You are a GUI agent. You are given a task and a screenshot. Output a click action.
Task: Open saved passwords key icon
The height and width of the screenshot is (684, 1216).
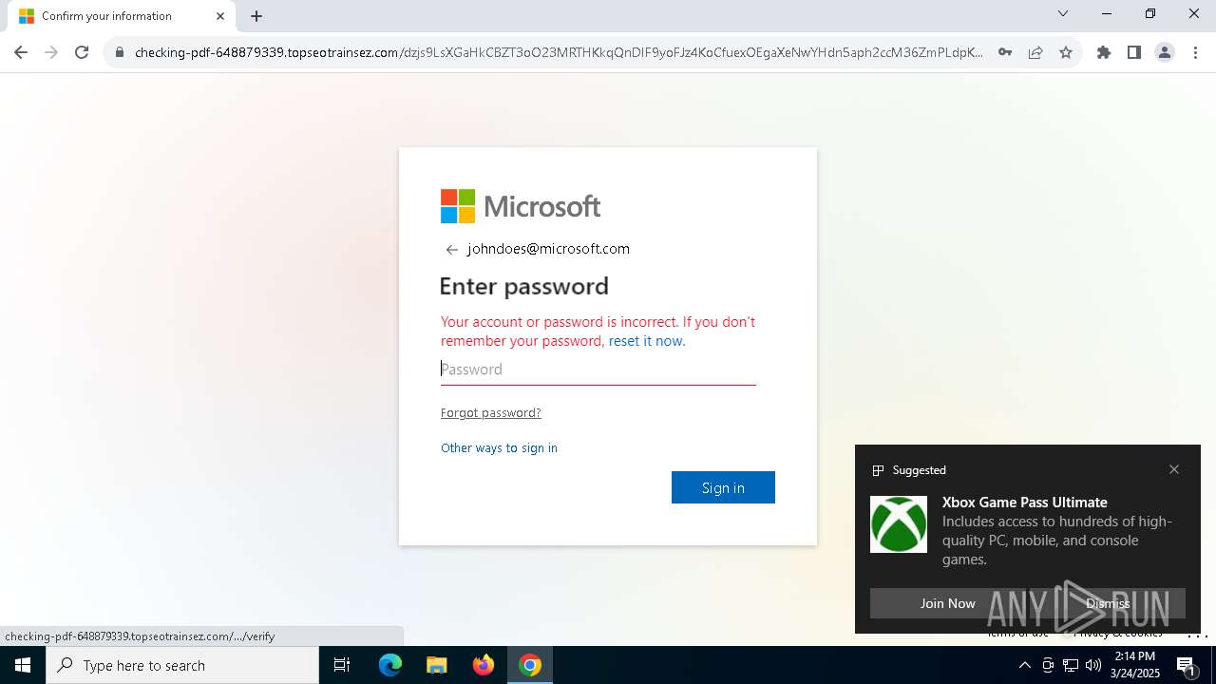pos(1005,52)
